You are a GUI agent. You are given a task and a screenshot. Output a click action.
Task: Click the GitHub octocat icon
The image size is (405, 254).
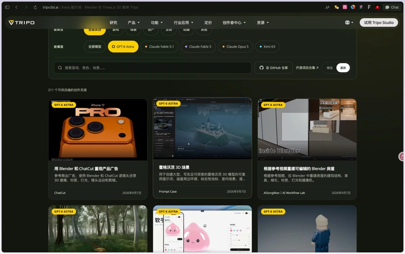click(261, 68)
